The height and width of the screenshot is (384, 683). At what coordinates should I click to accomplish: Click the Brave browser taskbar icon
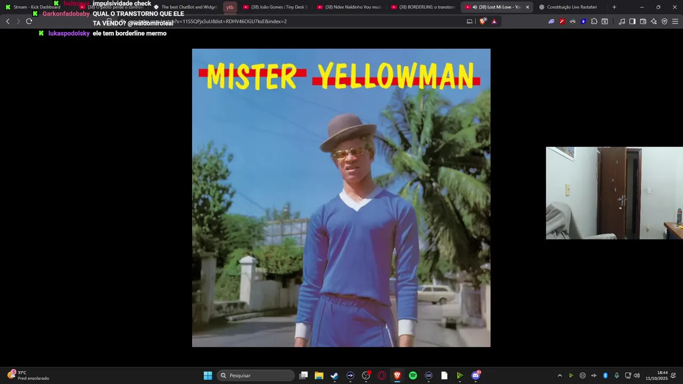[397, 375]
